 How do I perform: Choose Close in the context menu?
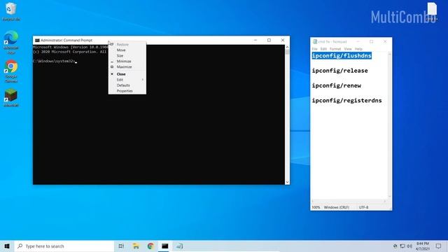point(127,74)
